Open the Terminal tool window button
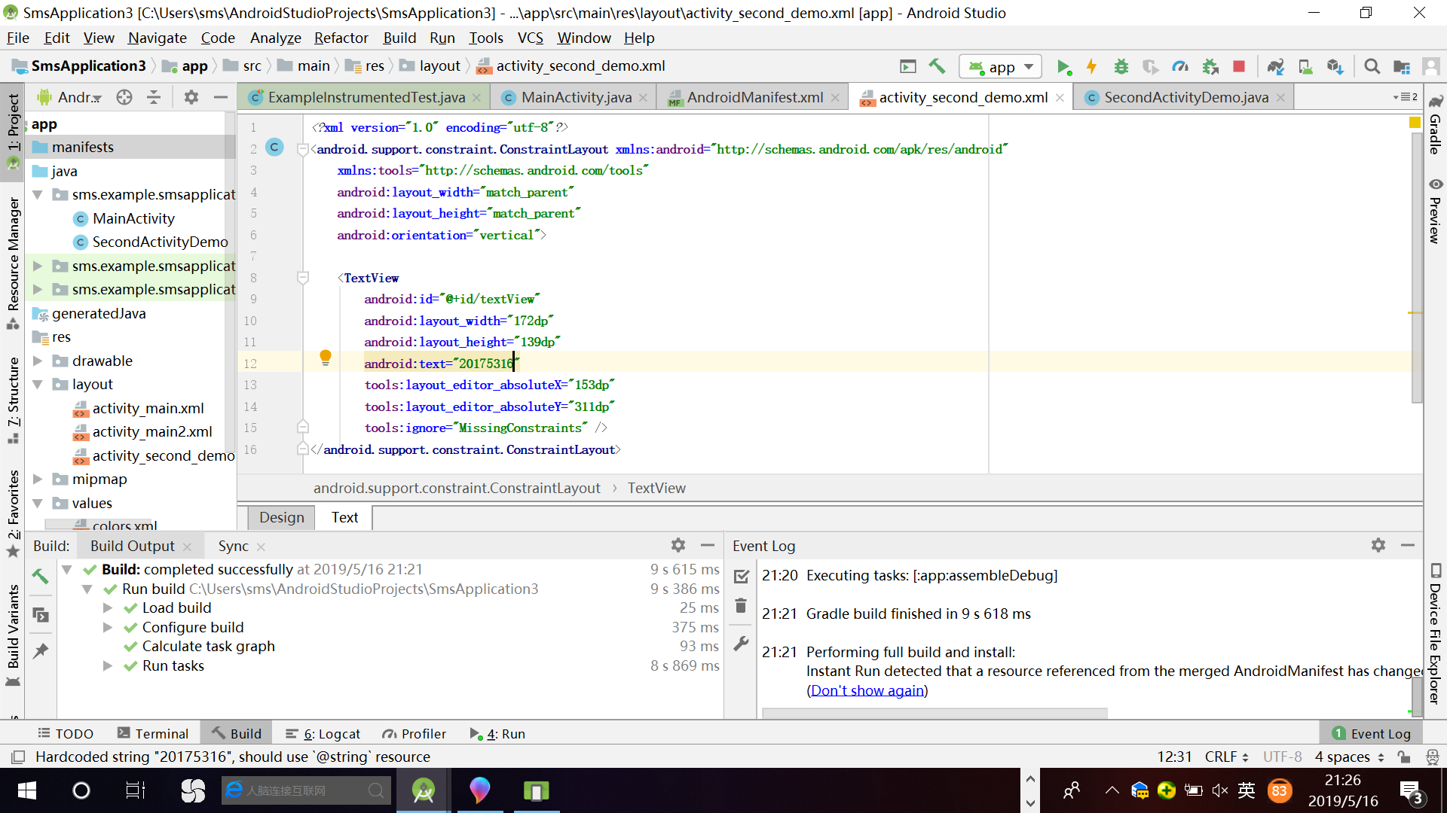 153,733
